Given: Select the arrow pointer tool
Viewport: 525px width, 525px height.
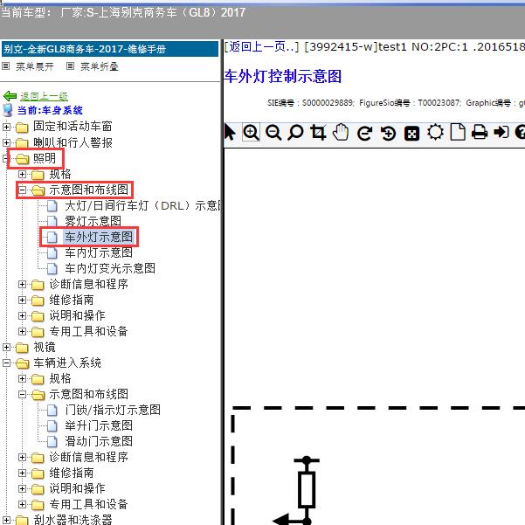Looking at the screenshot, I should pyautogui.click(x=230, y=132).
